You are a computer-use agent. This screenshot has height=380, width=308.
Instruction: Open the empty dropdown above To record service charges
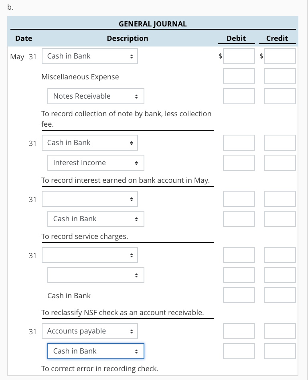89,199
